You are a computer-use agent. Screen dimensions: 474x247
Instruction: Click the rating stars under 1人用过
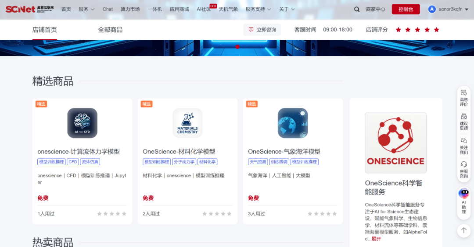(x=111, y=214)
